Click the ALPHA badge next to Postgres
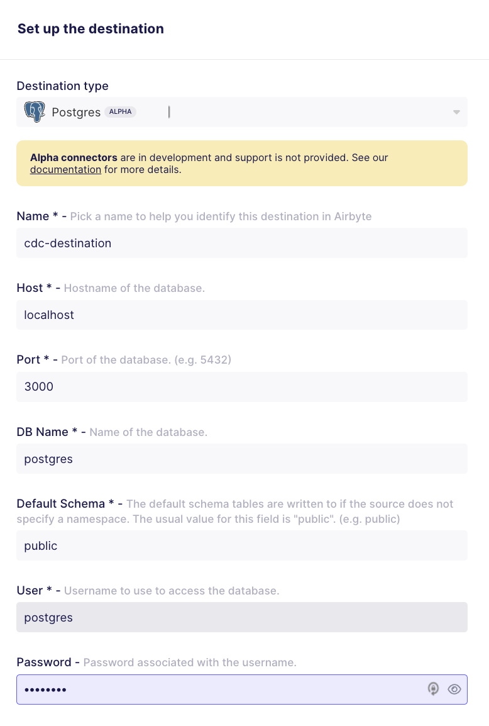This screenshot has height=726, width=489. [120, 111]
